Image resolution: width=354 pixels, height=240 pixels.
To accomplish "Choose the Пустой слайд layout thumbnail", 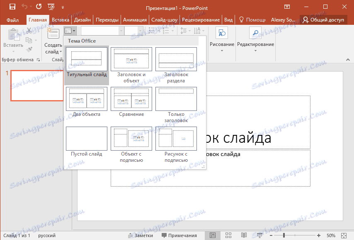I will (x=86, y=138).
